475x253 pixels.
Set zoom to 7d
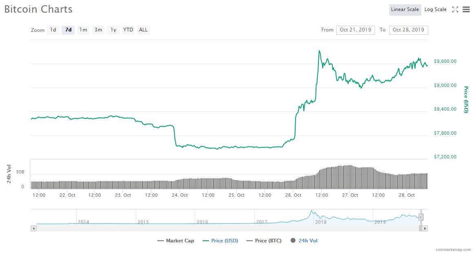coord(68,30)
